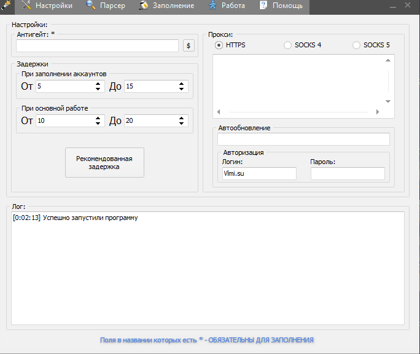Click the question mark icon beside Помощь
This screenshot has height=354, width=420.
(263, 6)
